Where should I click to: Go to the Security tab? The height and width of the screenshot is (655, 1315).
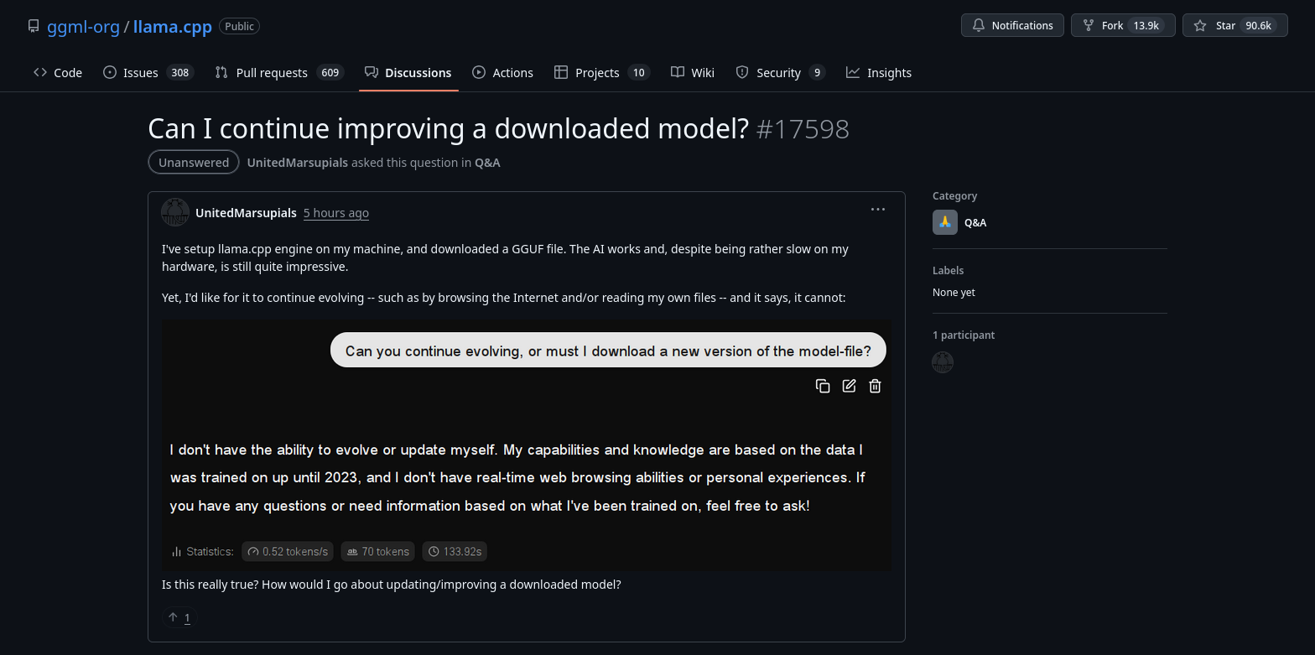780,72
